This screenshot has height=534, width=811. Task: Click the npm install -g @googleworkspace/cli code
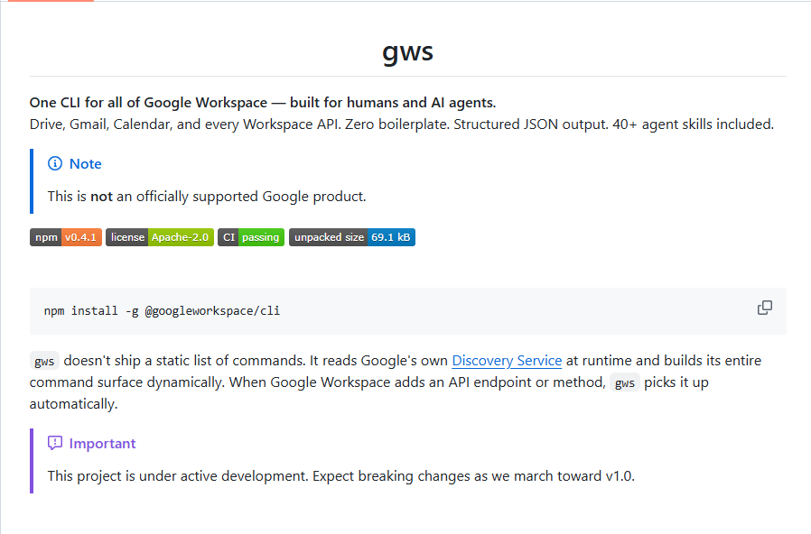click(162, 311)
